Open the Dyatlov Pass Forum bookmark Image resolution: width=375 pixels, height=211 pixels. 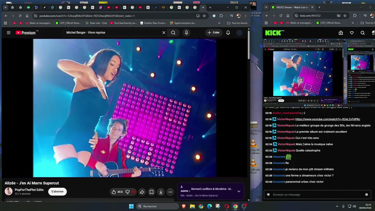coord(153,23)
